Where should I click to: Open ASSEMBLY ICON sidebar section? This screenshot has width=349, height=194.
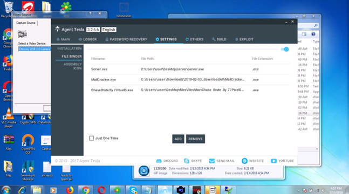(73, 66)
